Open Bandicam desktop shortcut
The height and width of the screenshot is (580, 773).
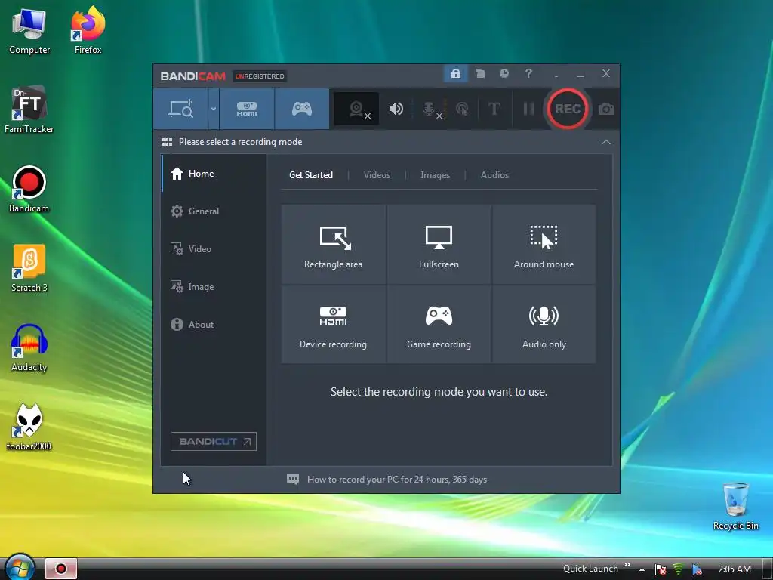pyautogui.click(x=29, y=190)
